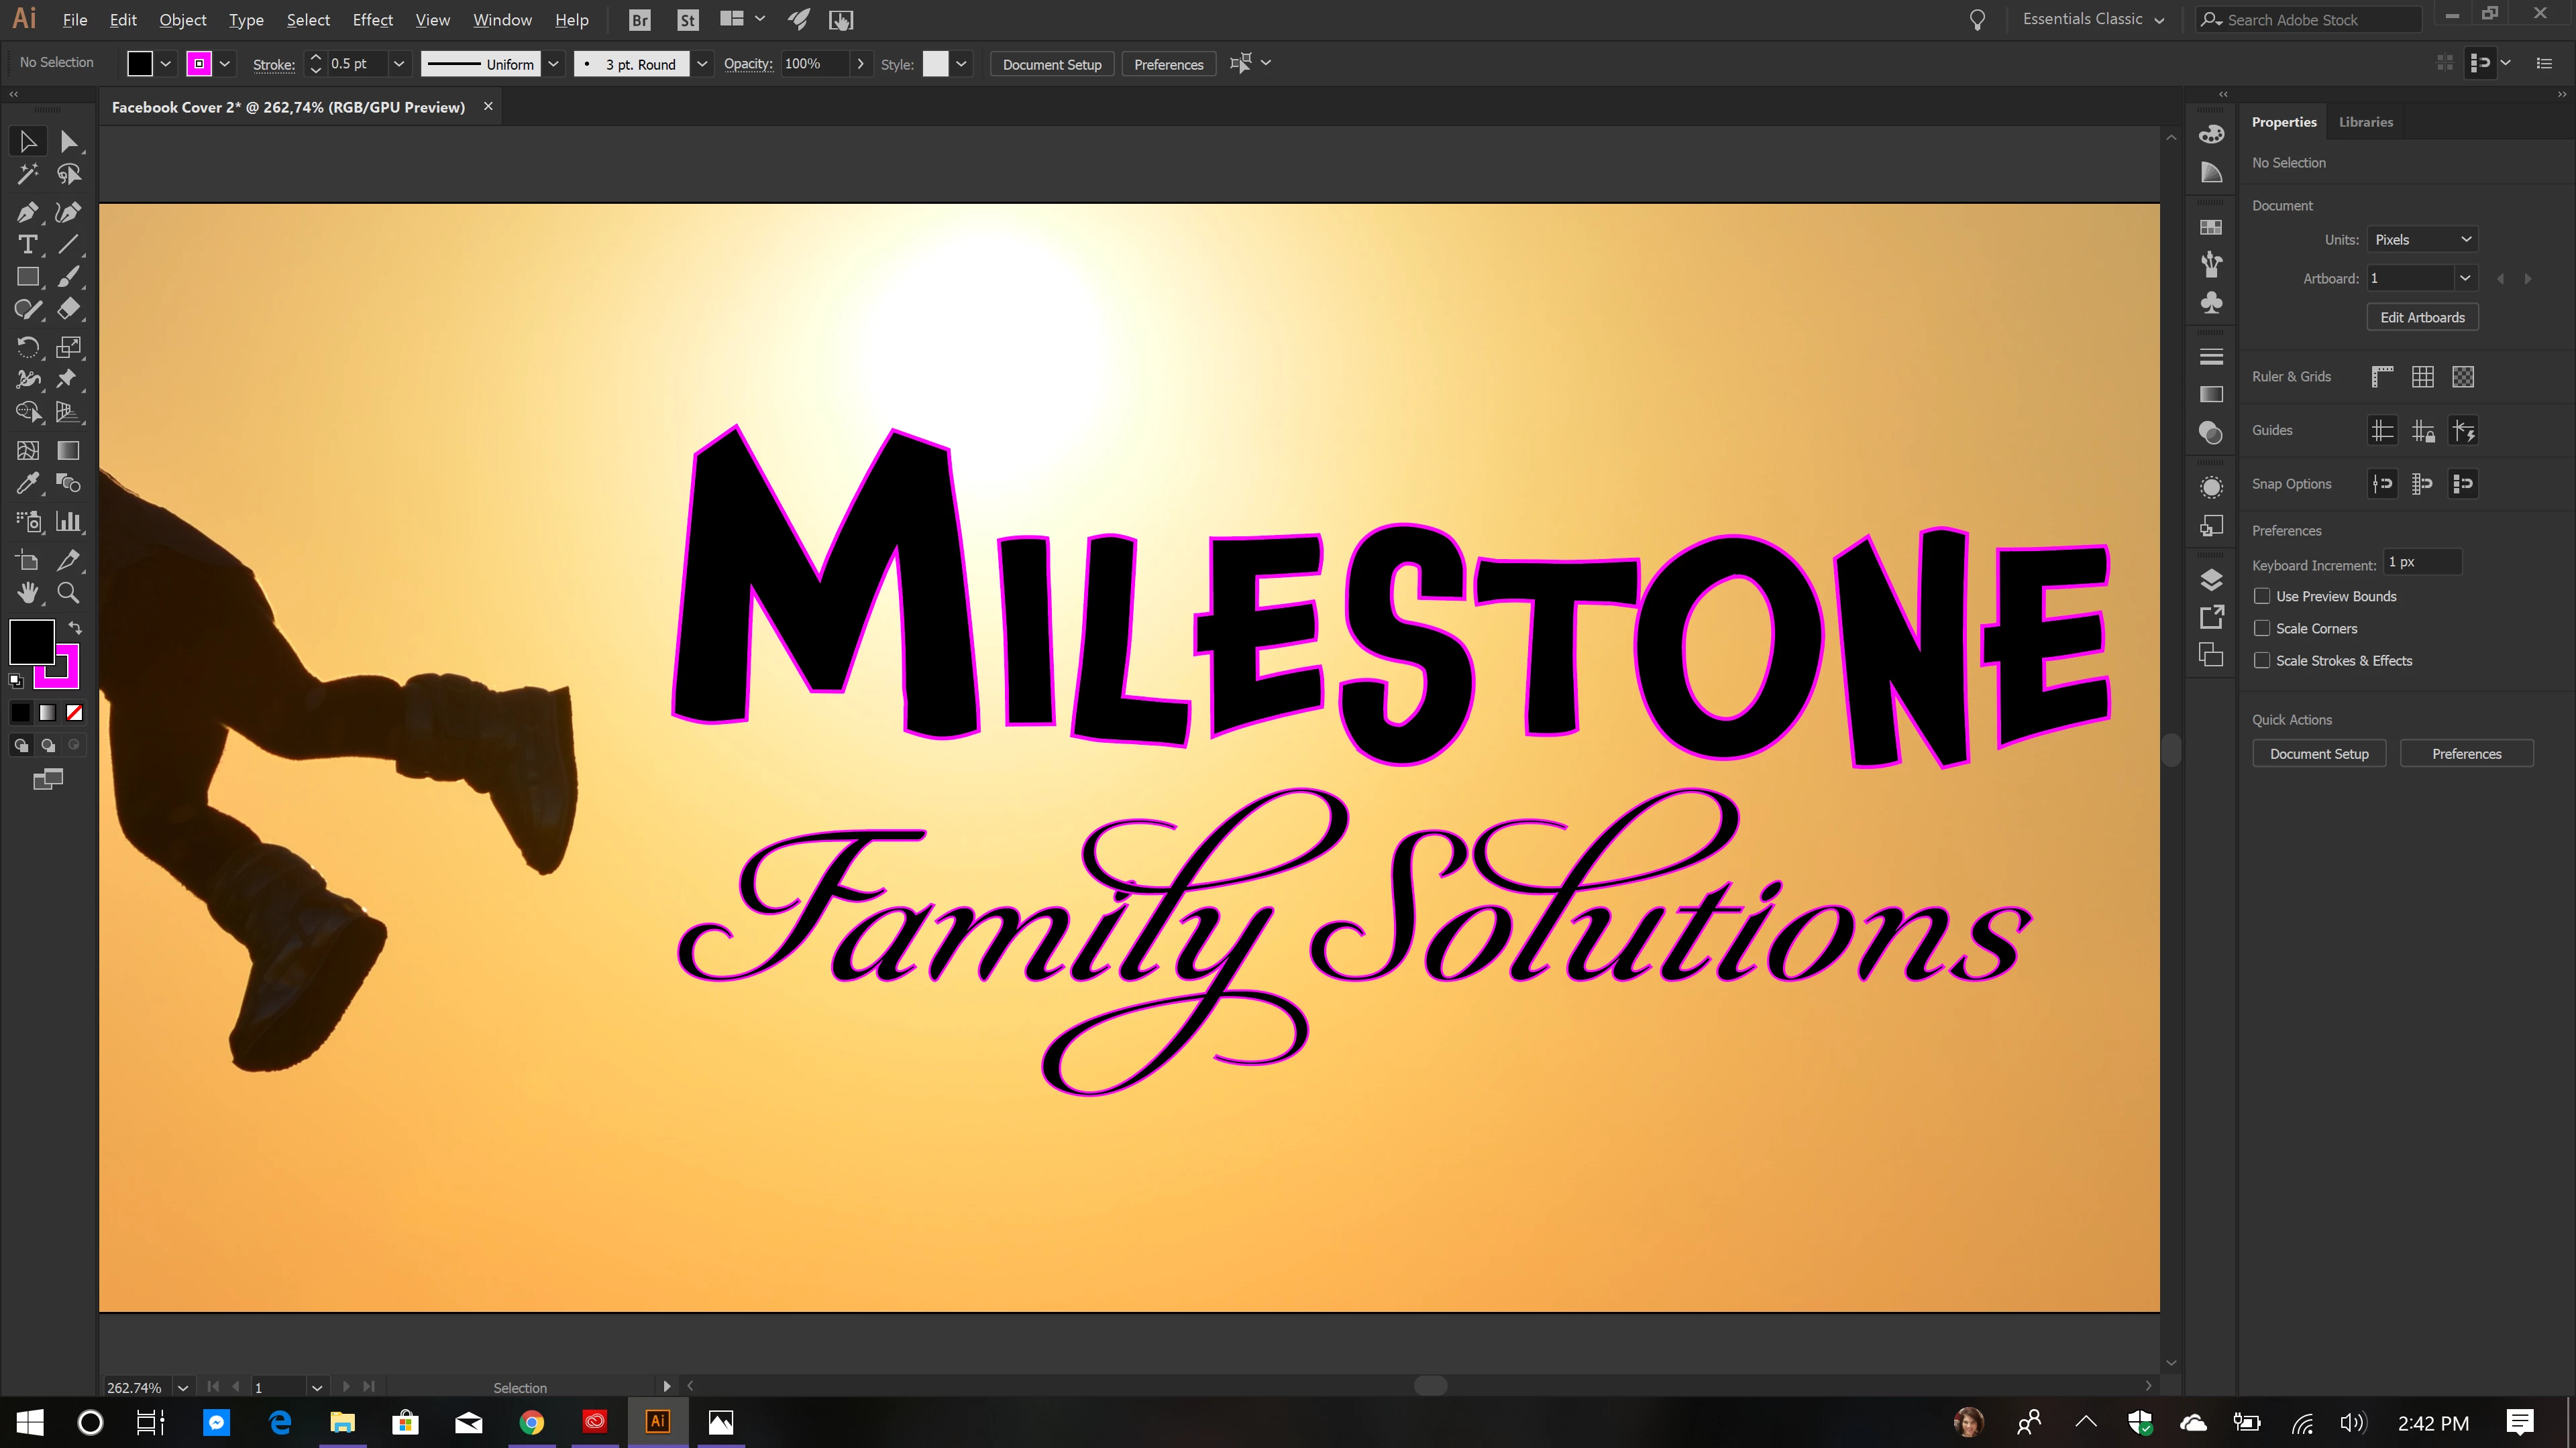
Task: Check Scale Strokes & Effects
Action: pos(2261,660)
